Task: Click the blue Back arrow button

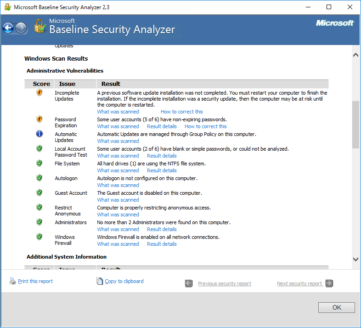Action: 8,28
